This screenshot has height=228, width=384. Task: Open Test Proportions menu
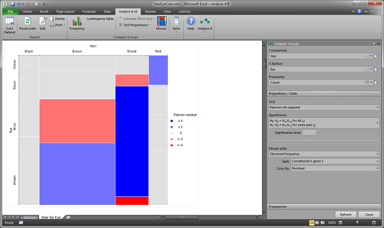click(x=135, y=25)
